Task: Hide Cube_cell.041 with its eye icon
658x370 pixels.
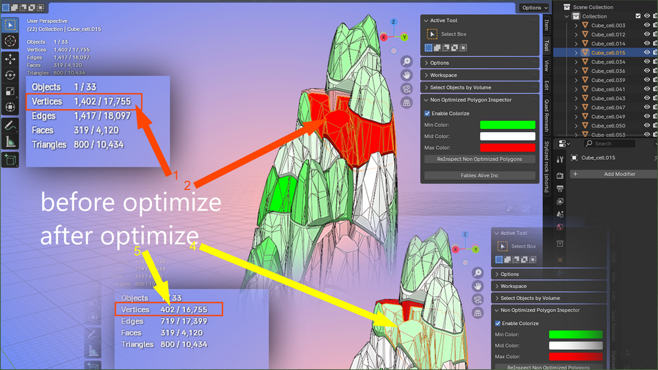Action: pos(647,89)
